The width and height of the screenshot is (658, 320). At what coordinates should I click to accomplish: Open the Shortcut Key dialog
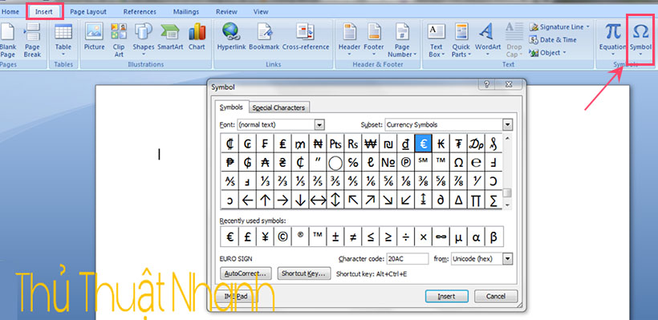point(304,273)
